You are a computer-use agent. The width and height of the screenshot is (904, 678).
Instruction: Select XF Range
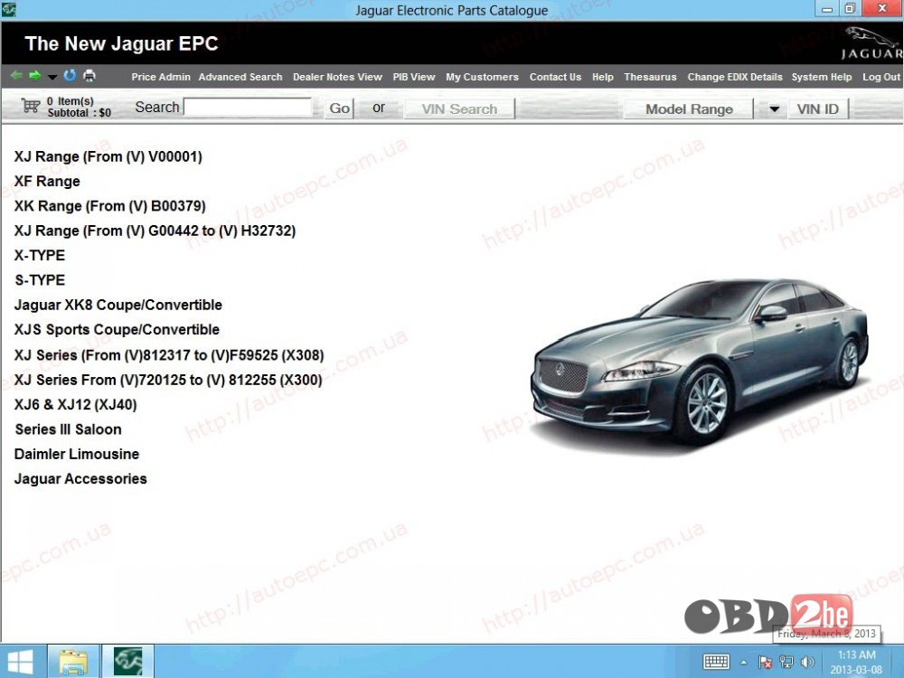47,182
